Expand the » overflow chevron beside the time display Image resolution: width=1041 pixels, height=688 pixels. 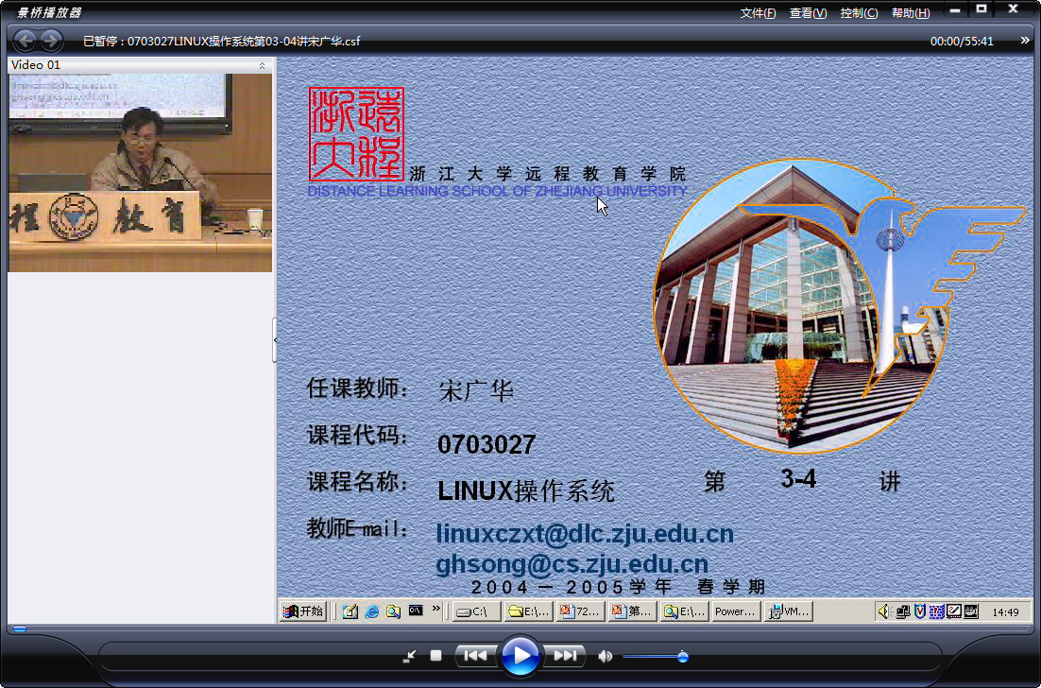(x=1025, y=41)
